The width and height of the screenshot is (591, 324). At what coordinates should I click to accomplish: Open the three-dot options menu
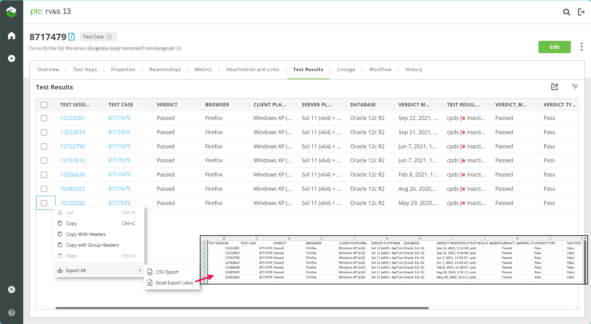tap(581, 47)
